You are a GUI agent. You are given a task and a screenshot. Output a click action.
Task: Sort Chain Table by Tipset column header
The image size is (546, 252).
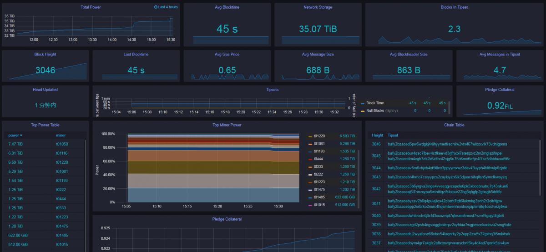pyautogui.click(x=393, y=135)
